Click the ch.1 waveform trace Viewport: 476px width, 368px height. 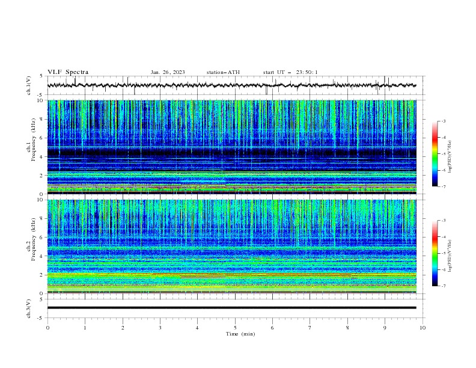click(231, 85)
